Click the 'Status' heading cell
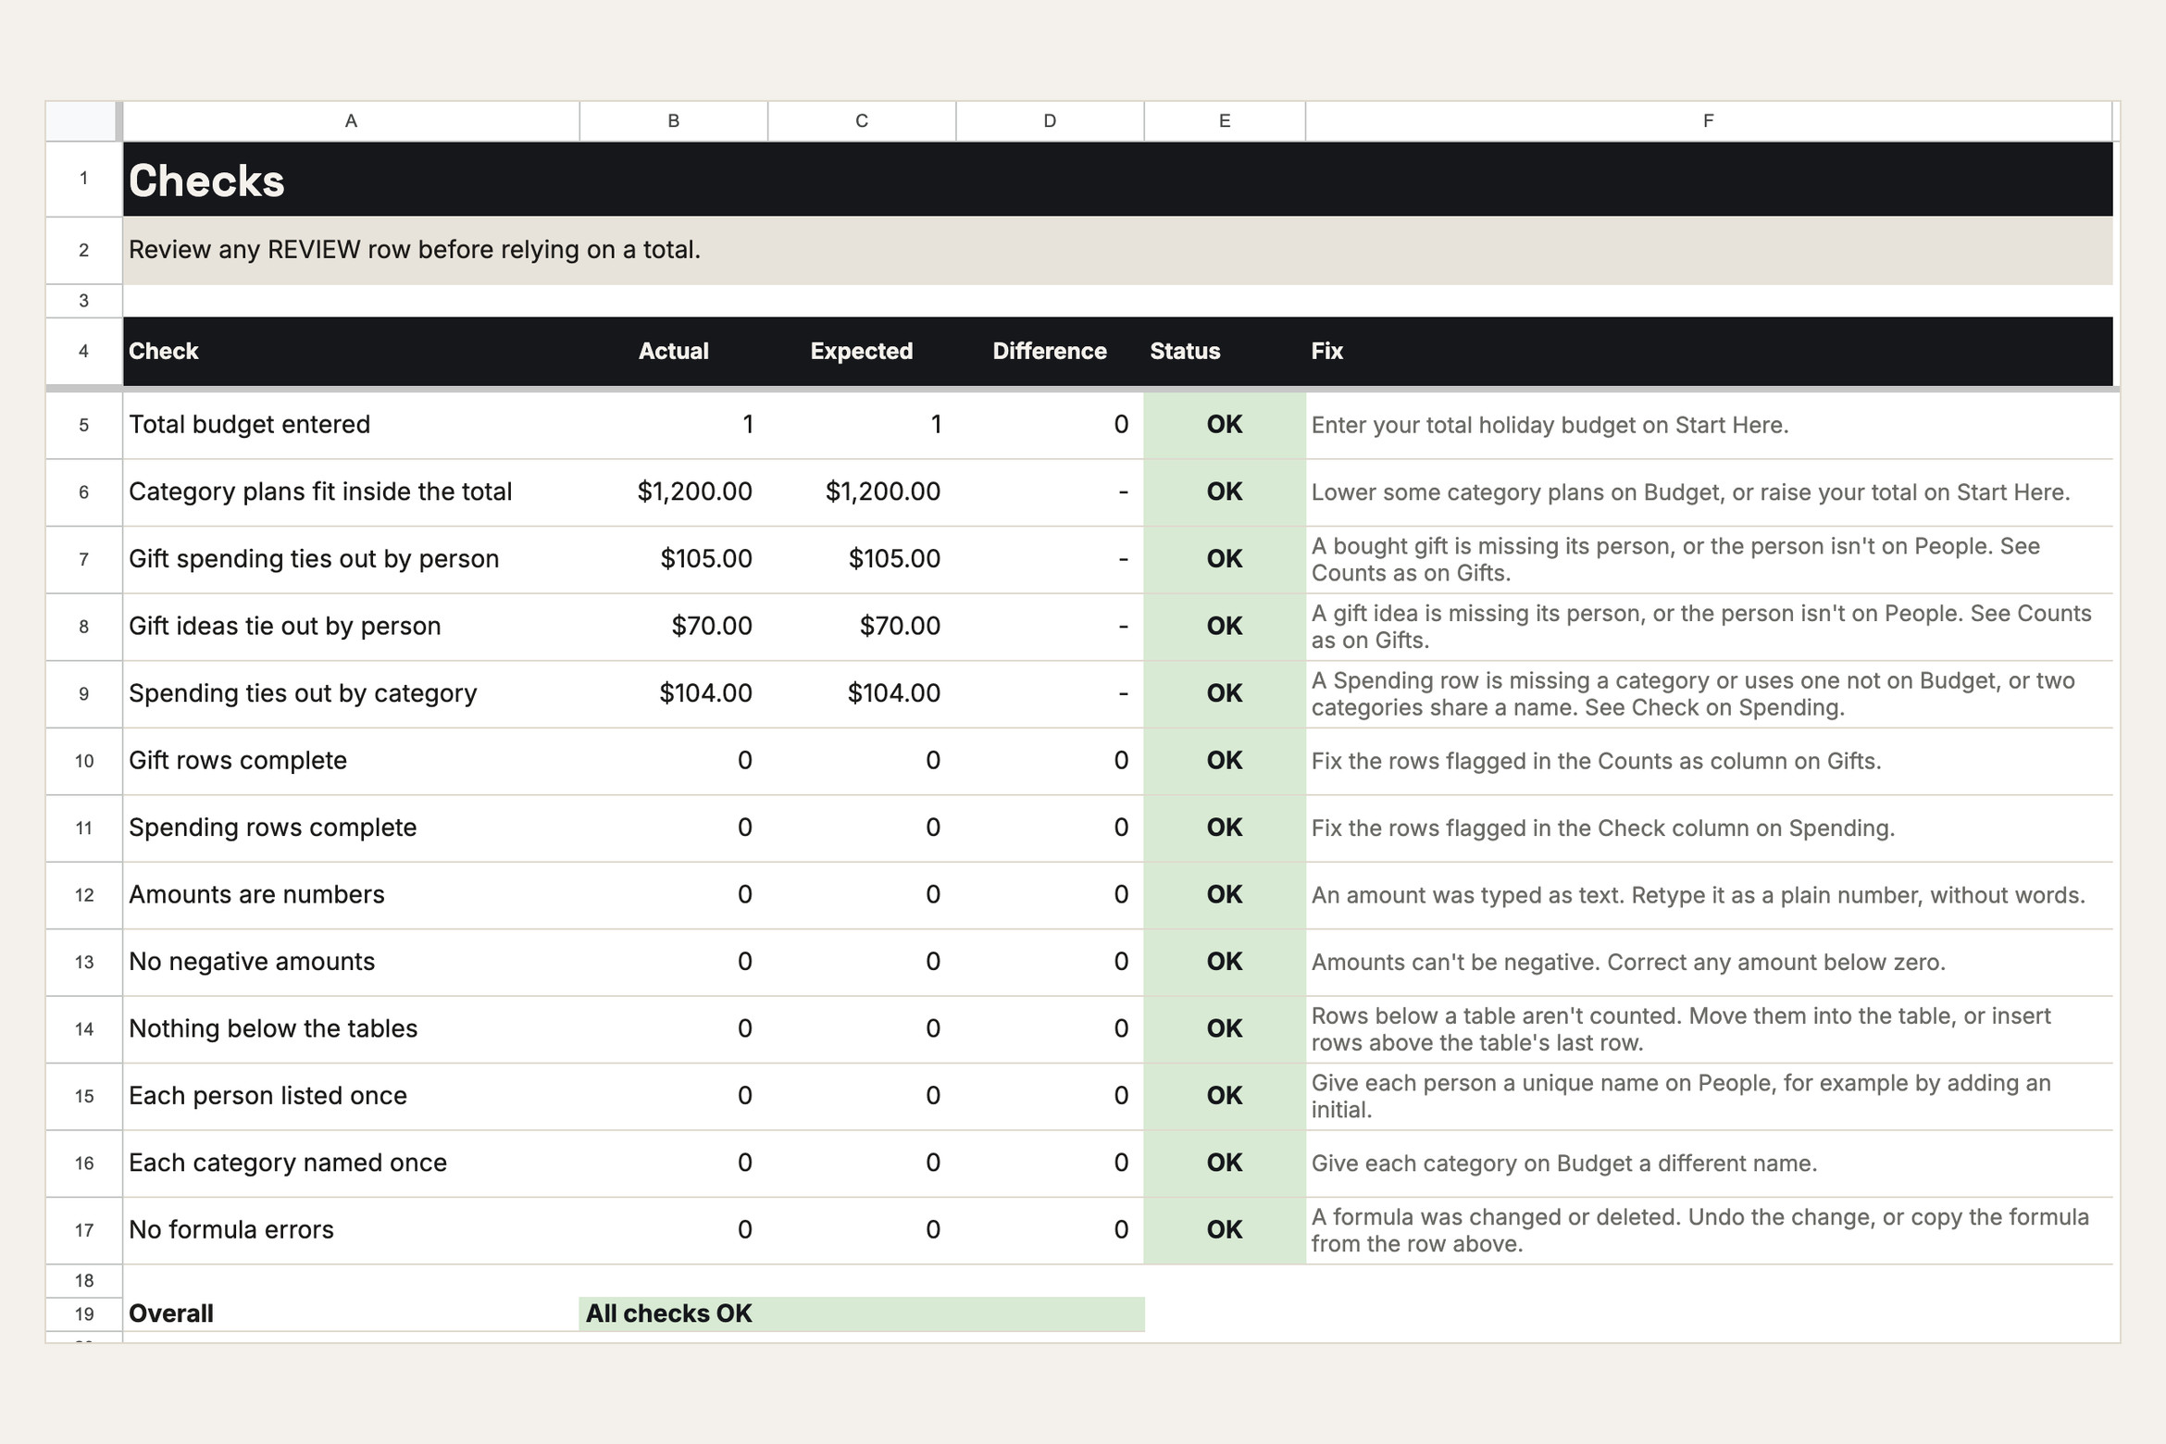2166x1444 pixels. coord(1225,352)
